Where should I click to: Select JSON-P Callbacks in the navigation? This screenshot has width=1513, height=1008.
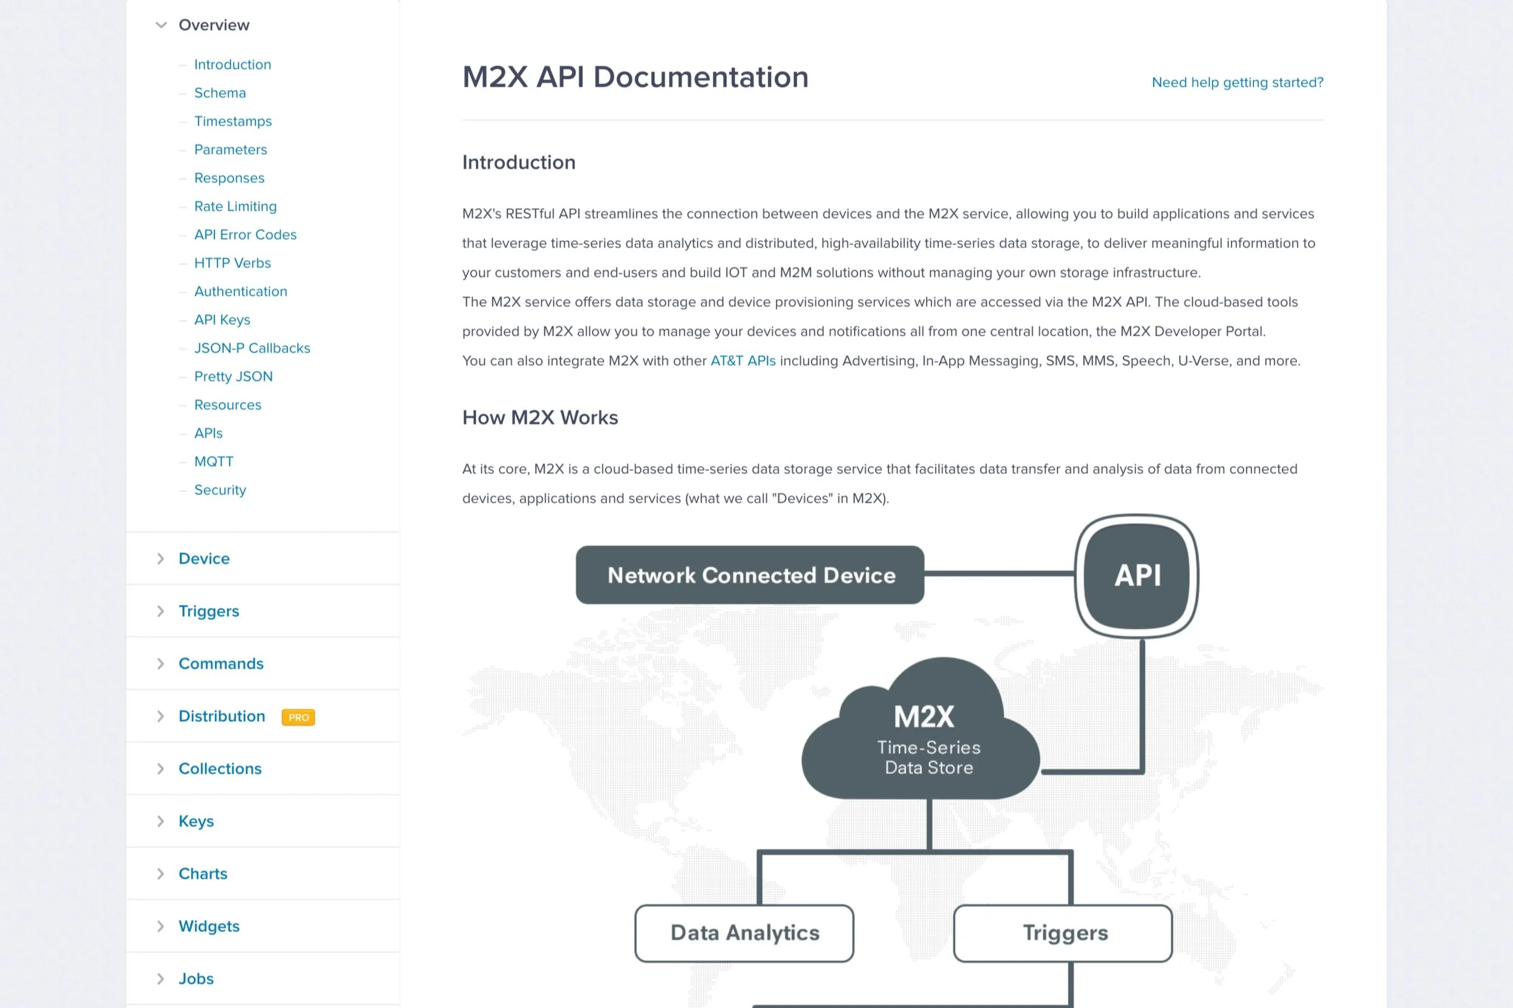pos(252,349)
